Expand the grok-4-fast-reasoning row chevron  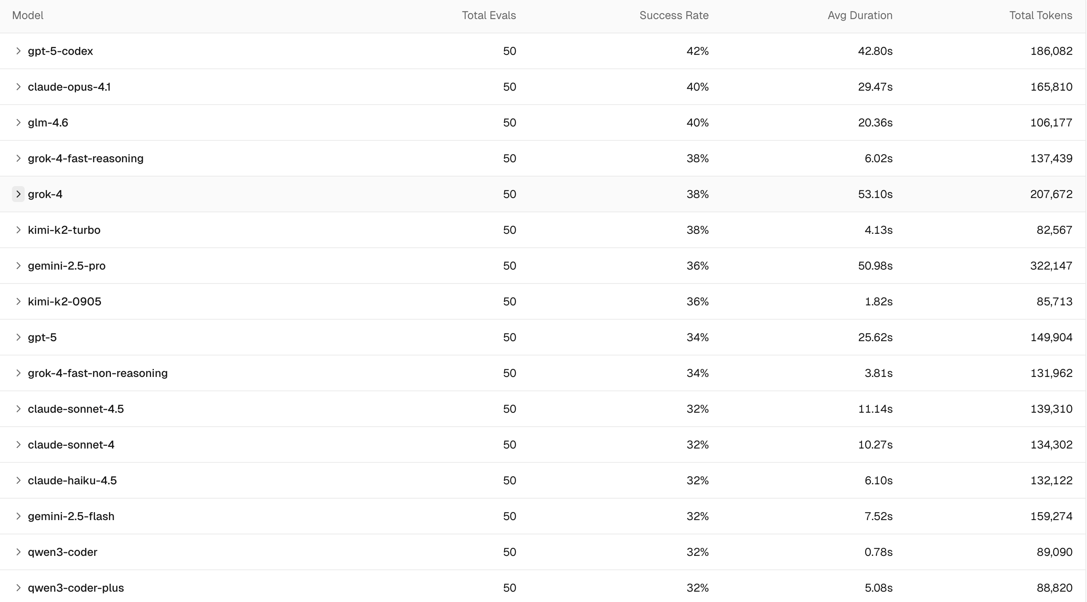tap(18, 159)
